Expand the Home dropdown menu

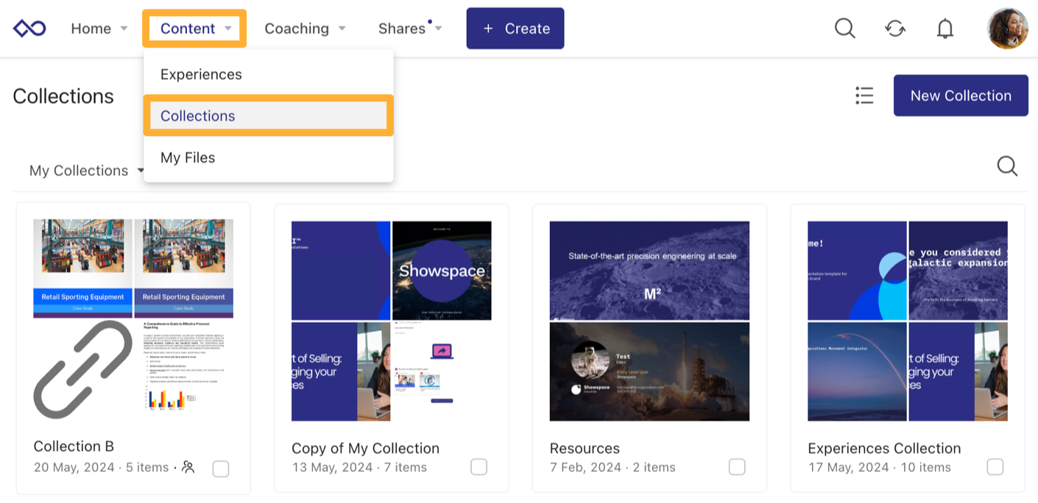[x=99, y=29]
